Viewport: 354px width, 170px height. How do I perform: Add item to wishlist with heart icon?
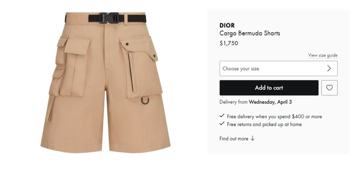coord(329,88)
